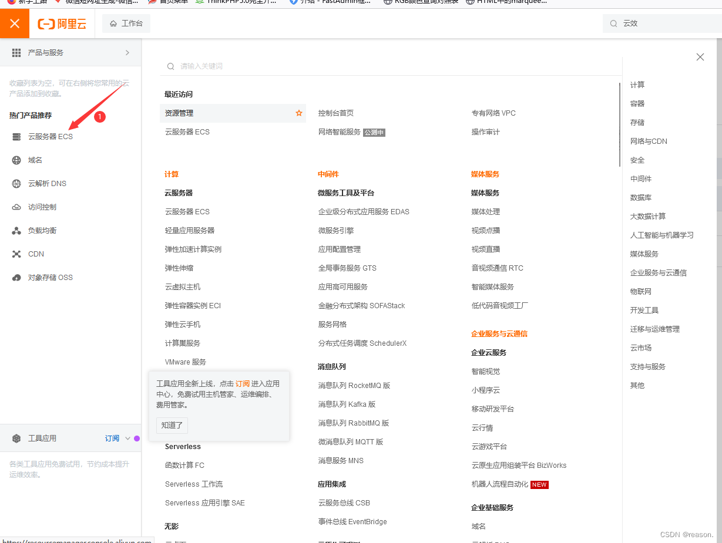722x543 pixels.
Task: Open 消息队列 Kafka 版
Action: [x=347, y=404]
